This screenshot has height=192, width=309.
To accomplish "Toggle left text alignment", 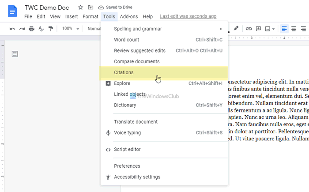I will click(x=284, y=29).
